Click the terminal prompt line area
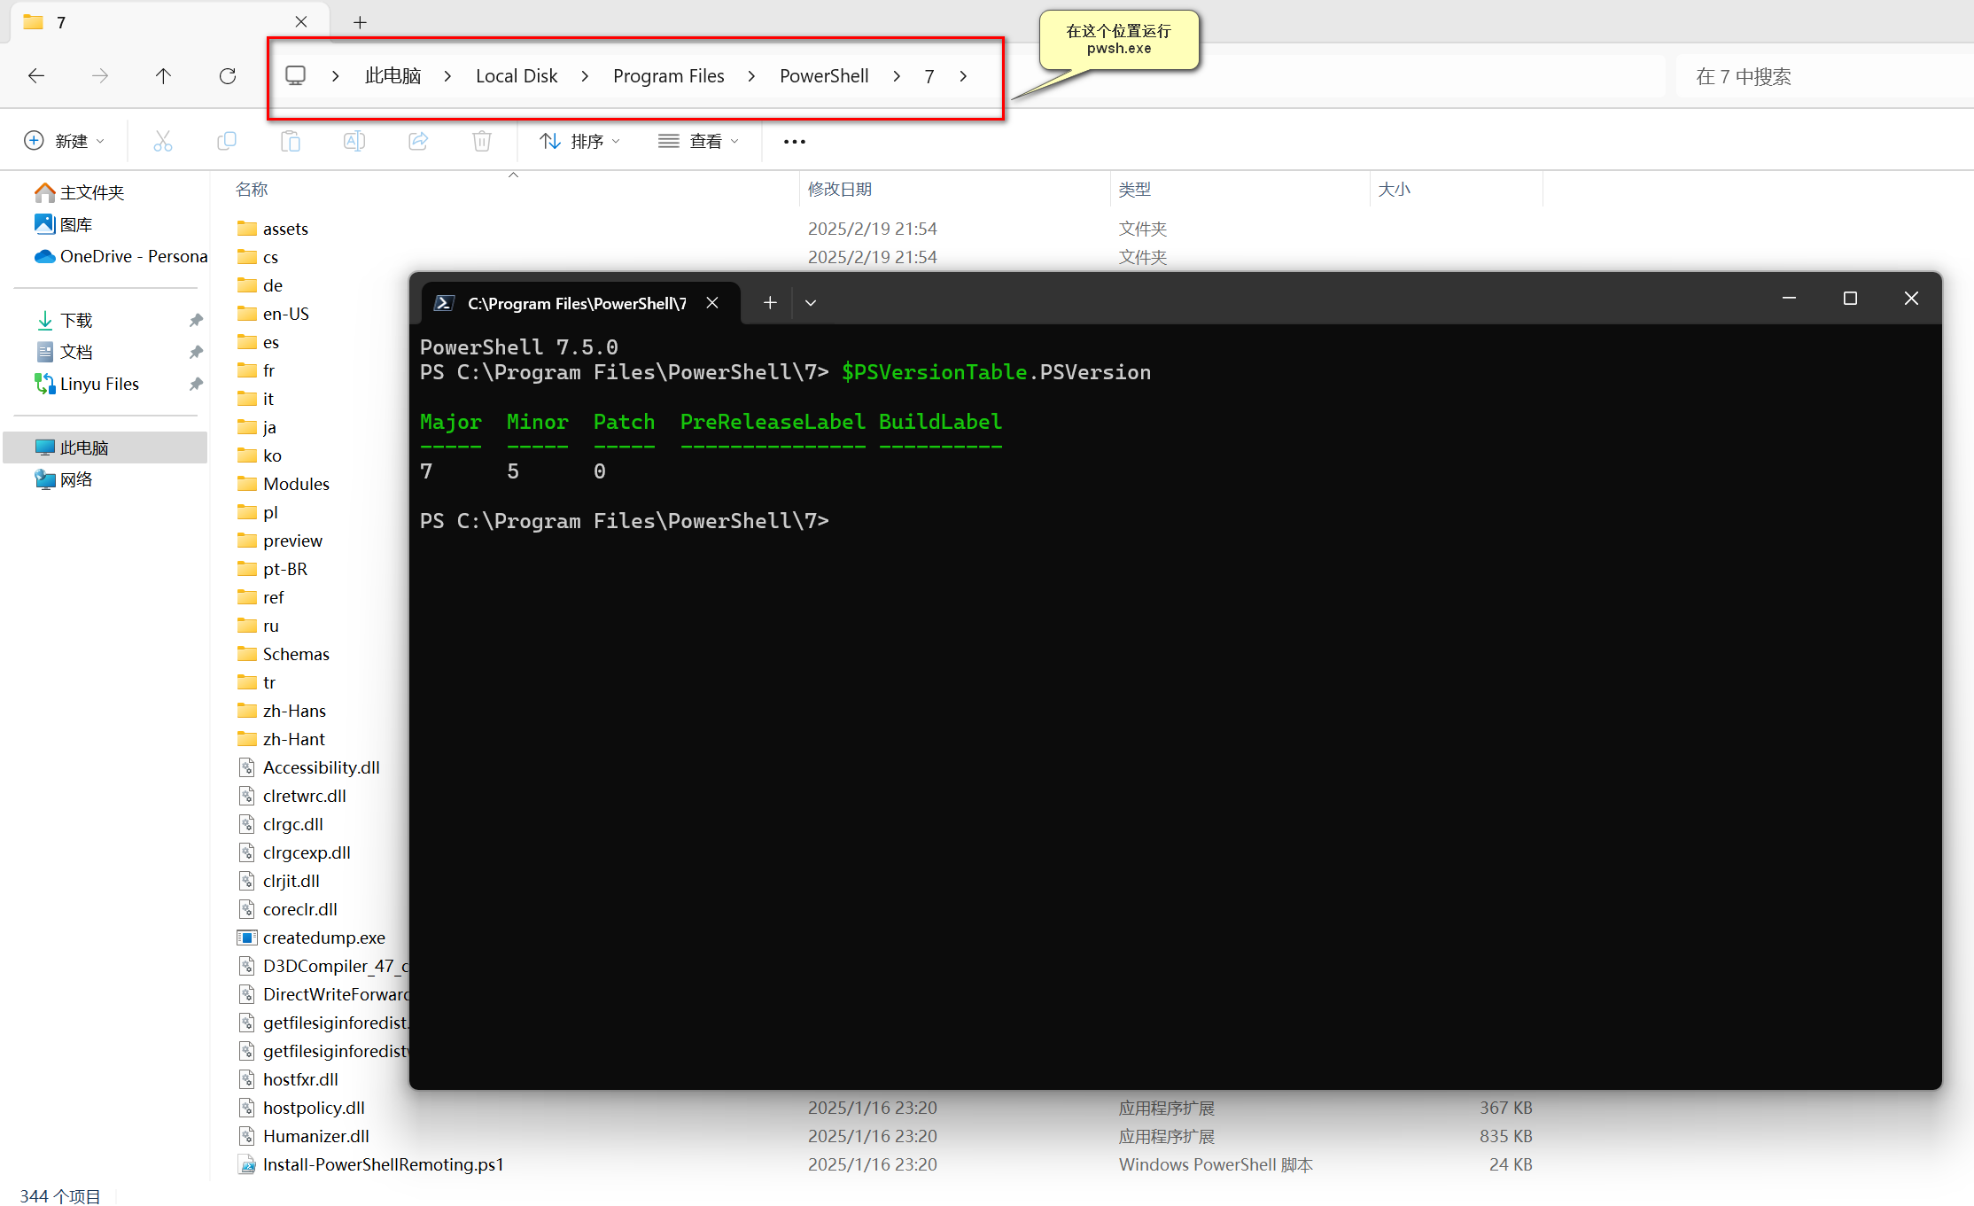Viewport: 1974px width, 1206px height. (625, 521)
